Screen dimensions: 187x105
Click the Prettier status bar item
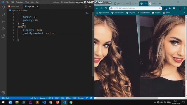click(x=81, y=98)
